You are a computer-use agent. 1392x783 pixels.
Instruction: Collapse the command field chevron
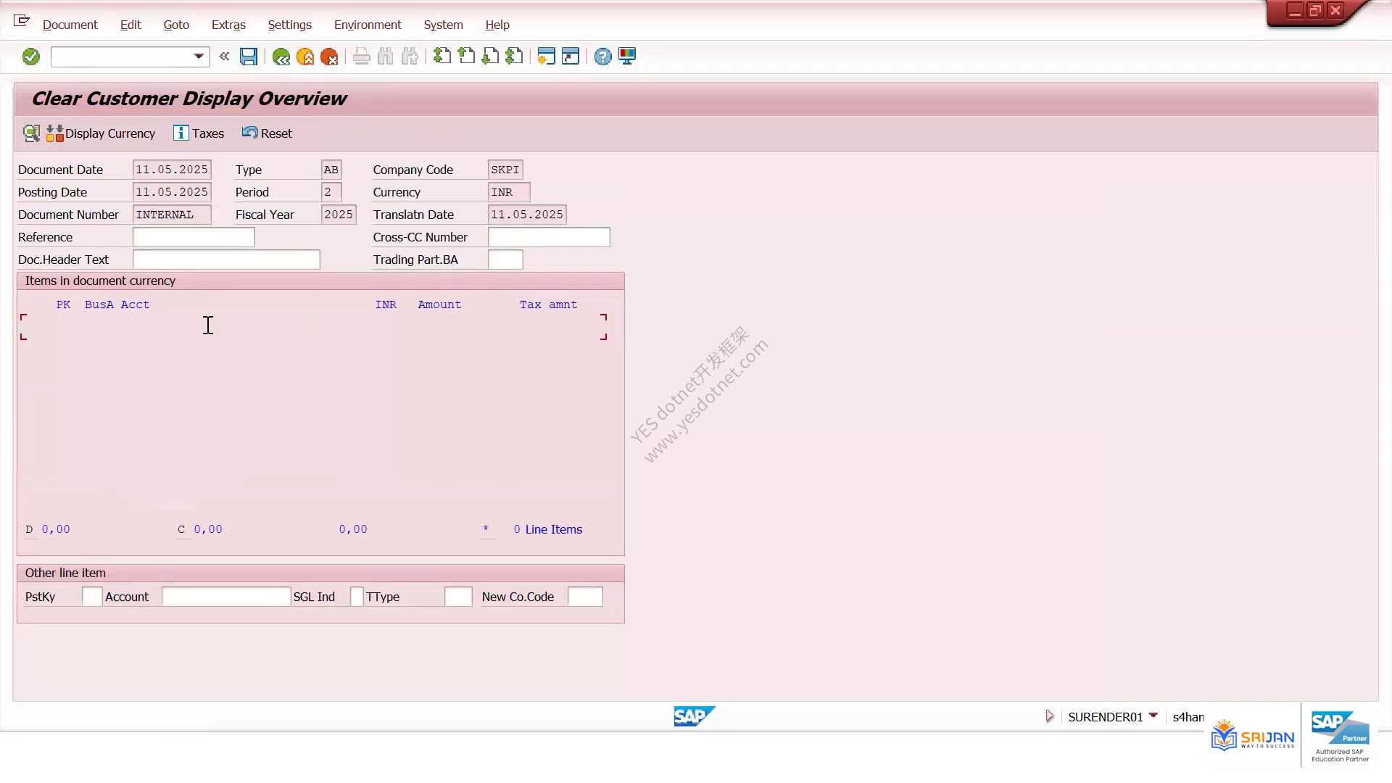point(224,56)
